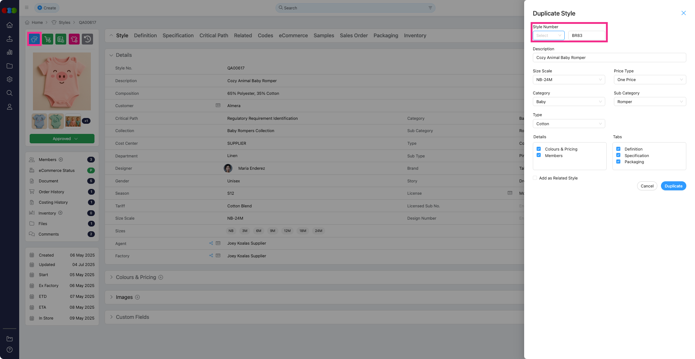Open the analytics bar chart sidebar icon
The width and height of the screenshot is (695, 359).
pos(10,52)
